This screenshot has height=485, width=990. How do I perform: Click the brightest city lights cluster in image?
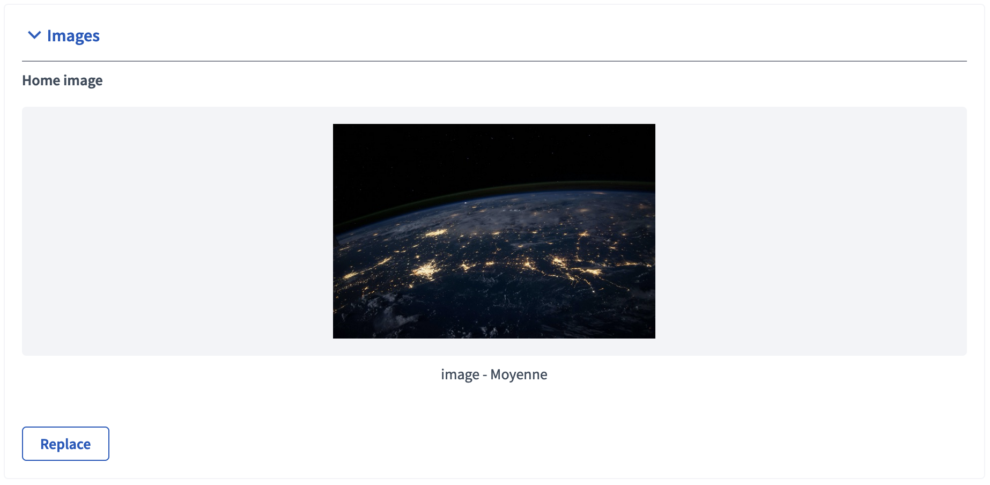[x=427, y=269]
